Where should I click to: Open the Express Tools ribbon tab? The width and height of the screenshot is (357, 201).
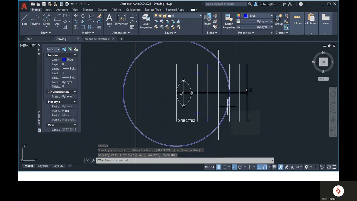153,9
